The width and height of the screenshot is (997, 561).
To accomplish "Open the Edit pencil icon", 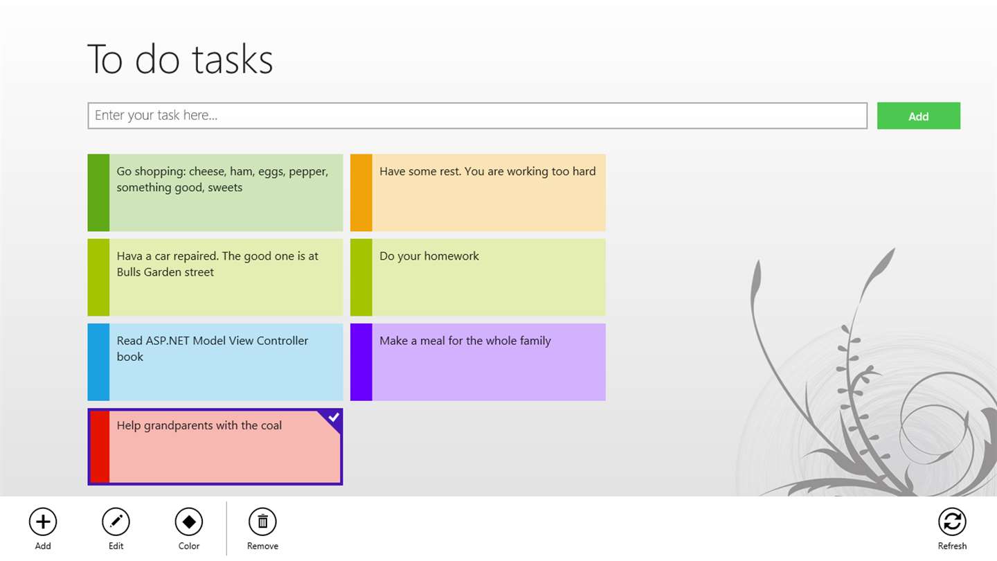I will click(x=116, y=522).
